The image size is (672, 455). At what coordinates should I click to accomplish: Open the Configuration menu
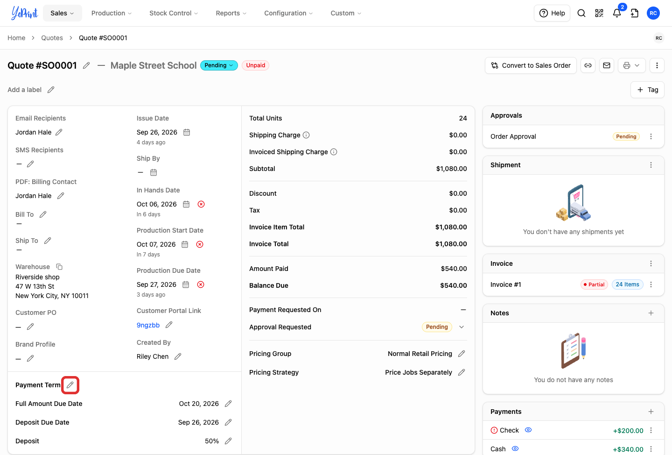click(x=288, y=13)
